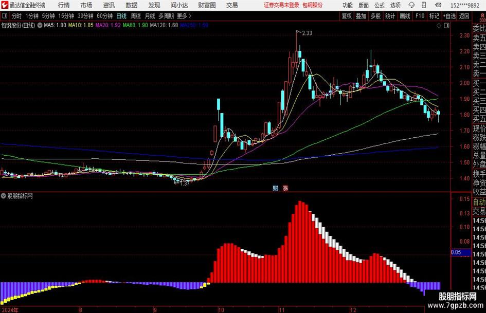
Task: Open the 公式 menu
Action: (380, 5)
